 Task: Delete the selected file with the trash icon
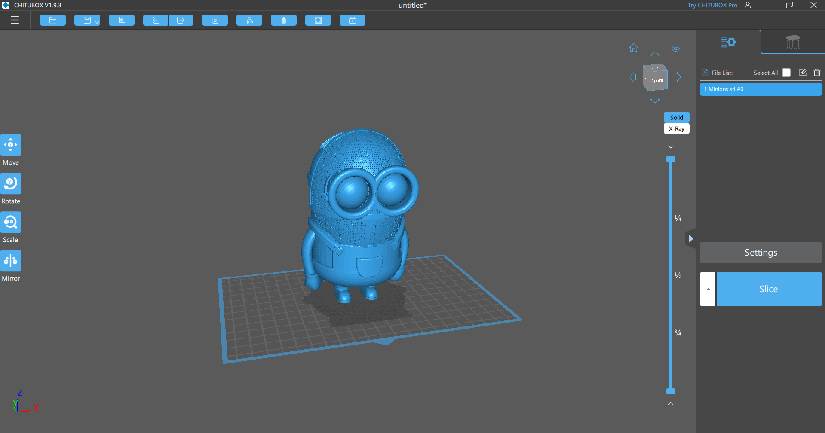point(817,72)
